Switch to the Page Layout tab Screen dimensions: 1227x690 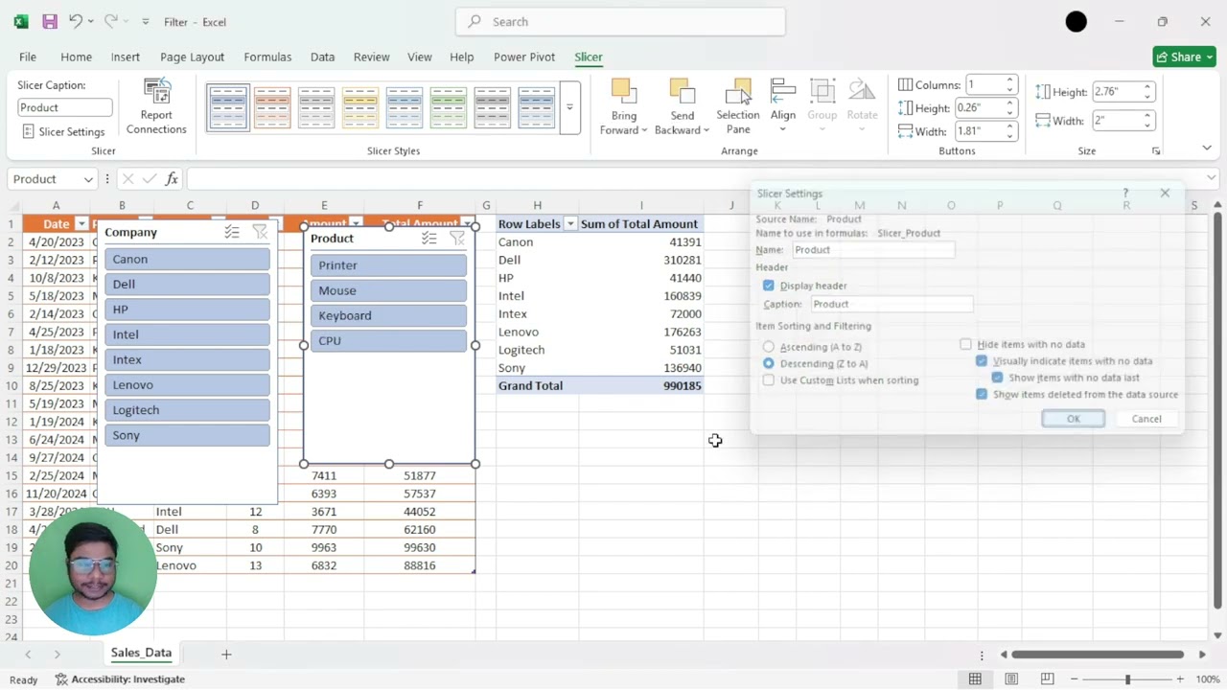(x=192, y=57)
